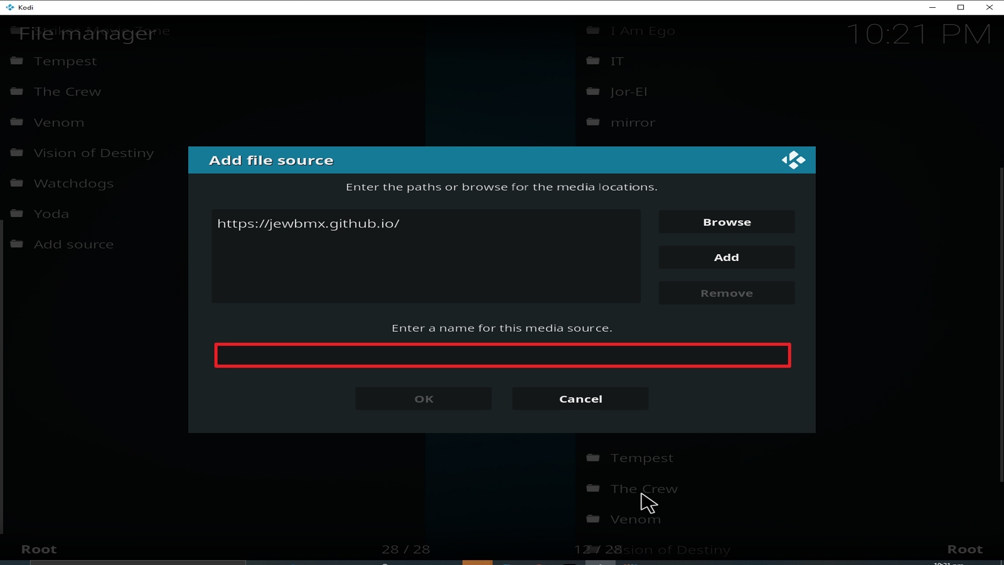Click I Am Ego folder icon in right panel
This screenshot has height=565, width=1004.
(593, 30)
